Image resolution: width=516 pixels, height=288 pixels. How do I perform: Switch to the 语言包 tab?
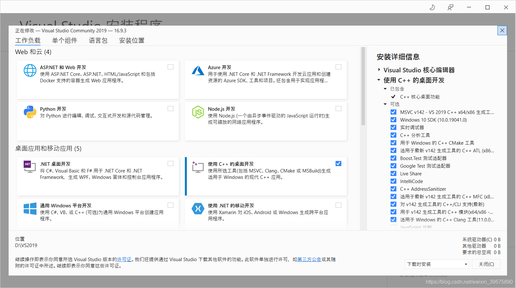(98, 40)
